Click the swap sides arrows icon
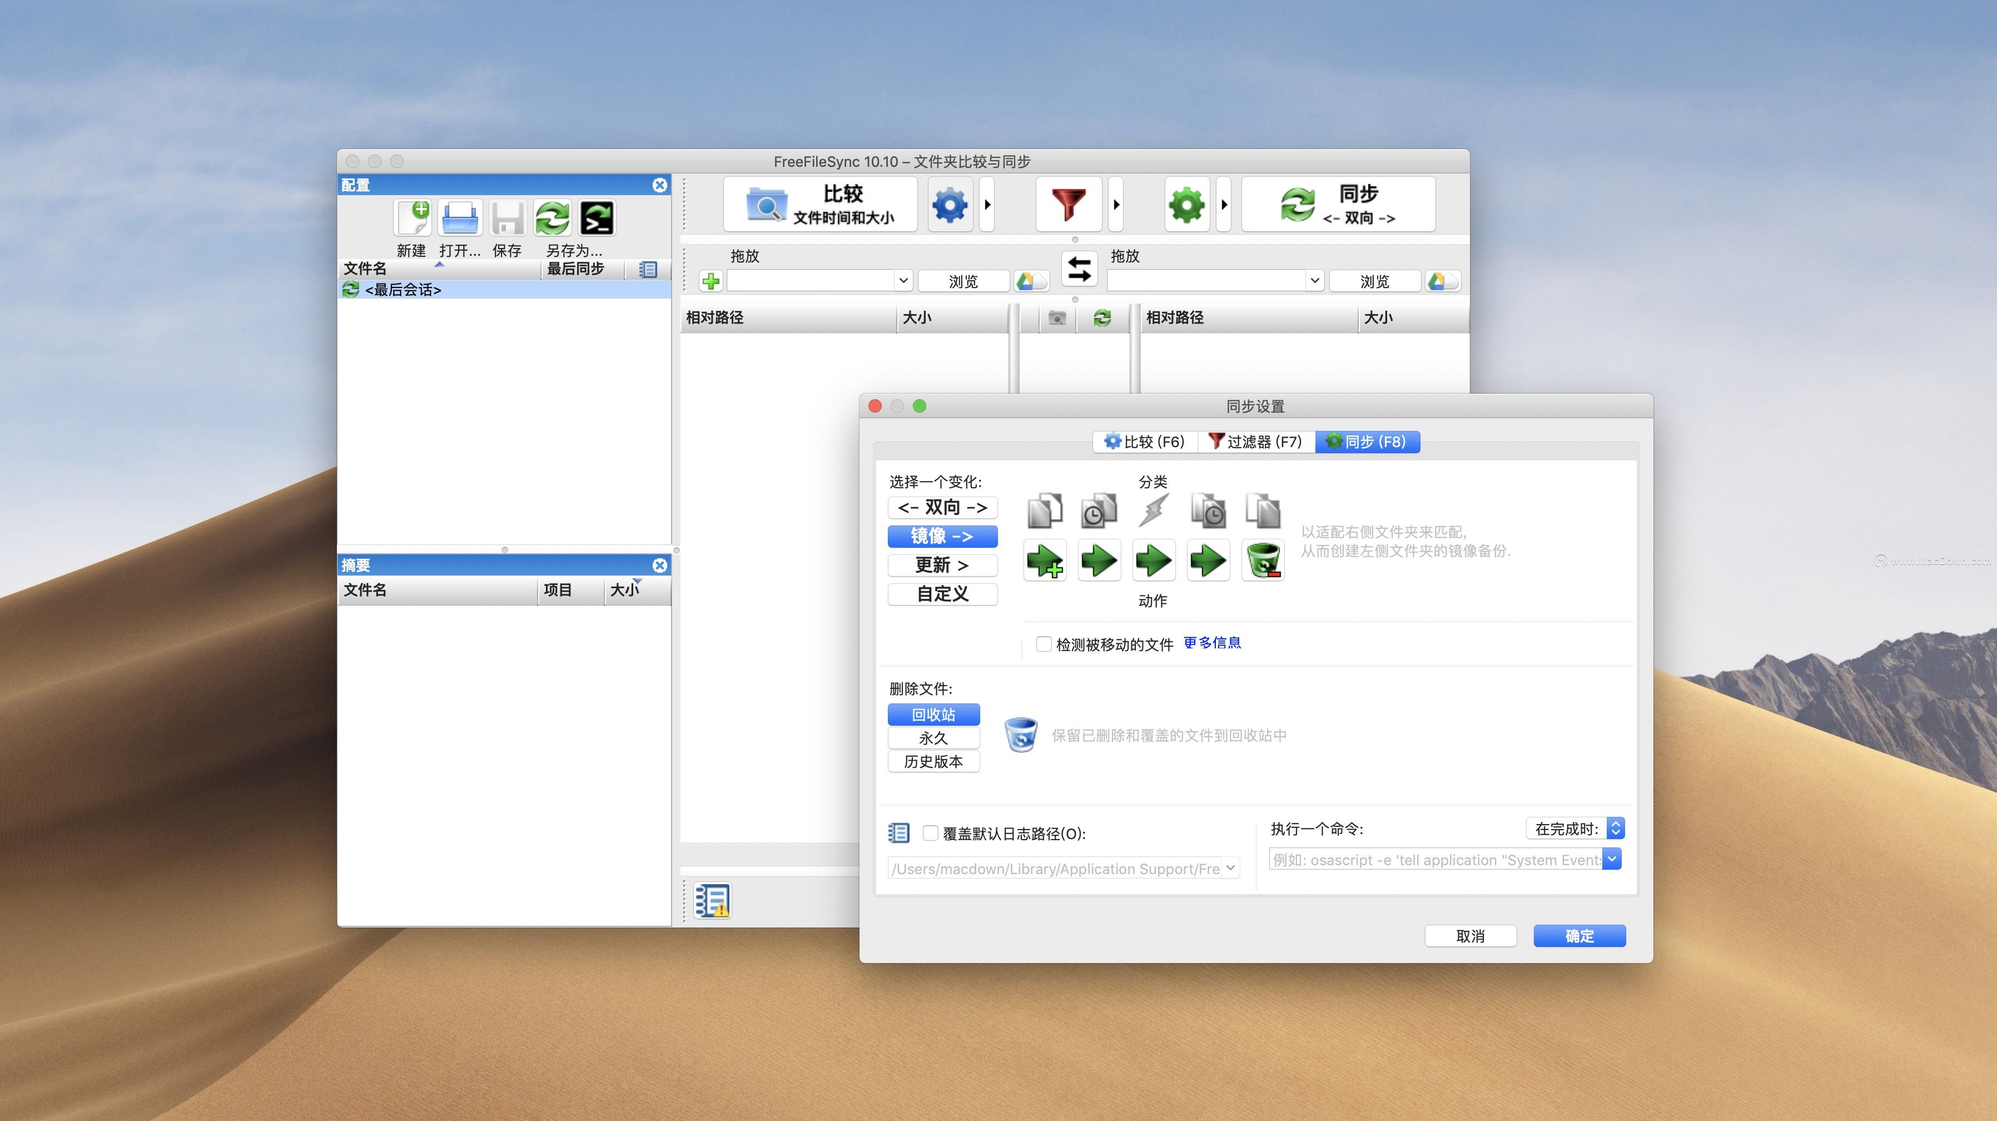Image resolution: width=1997 pixels, height=1121 pixels. click(x=1079, y=269)
